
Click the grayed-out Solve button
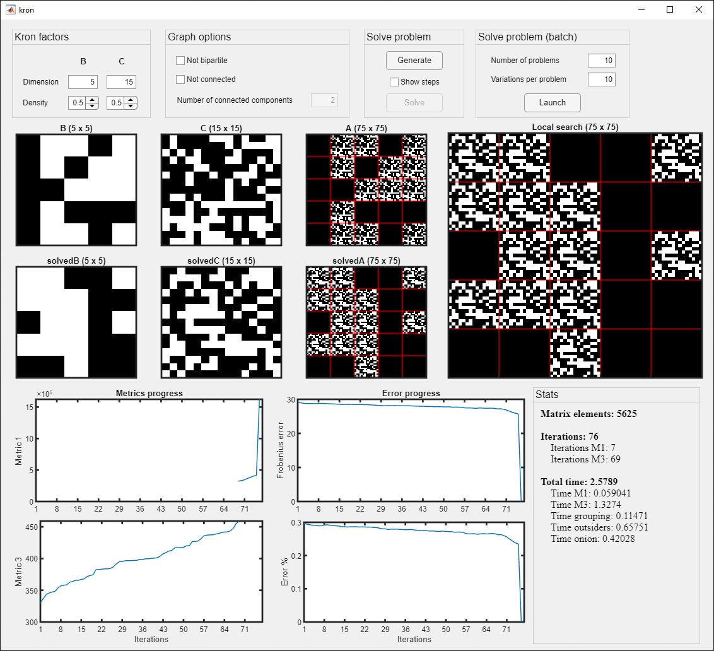pyautogui.click(x=414, y=102)
